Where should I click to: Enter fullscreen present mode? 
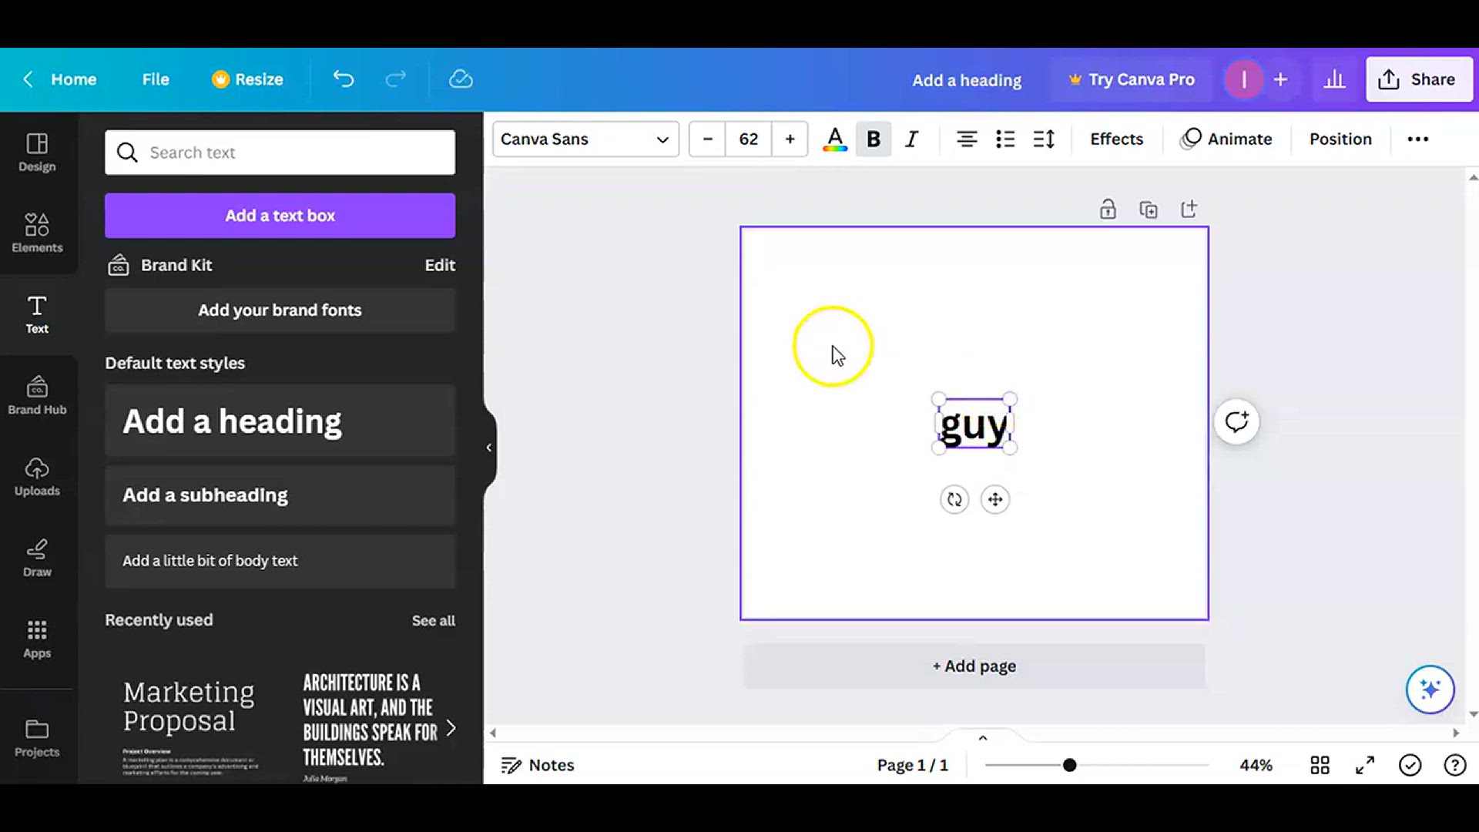point(1365,765)
